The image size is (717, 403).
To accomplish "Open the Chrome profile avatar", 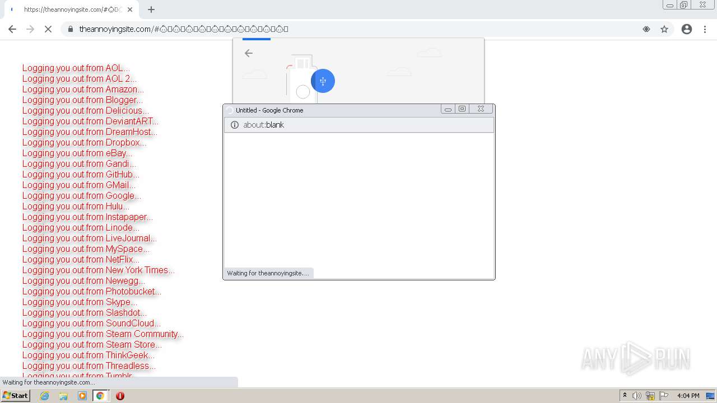I will click(687, 29).
